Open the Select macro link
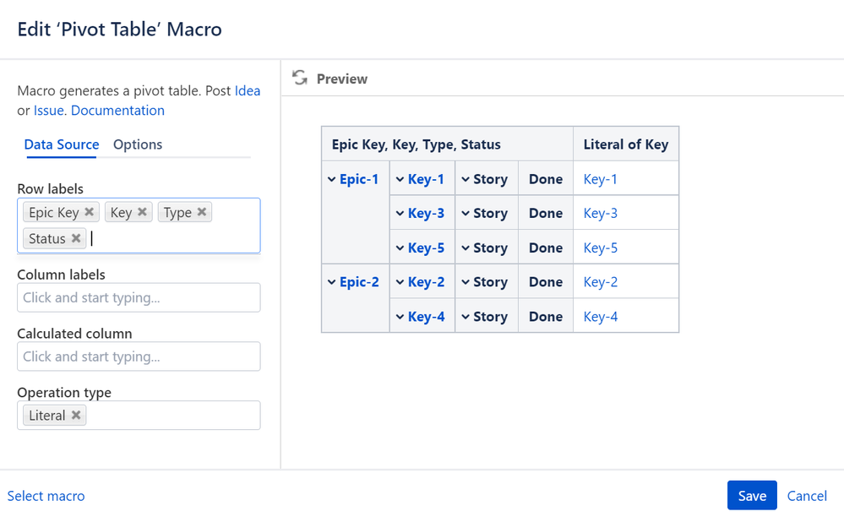 pyautogui.click(x=46, y=496)
